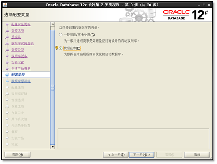The image size is (217, 164).
Task: Click heading text 选择要创建的数据库的类型
Action: (x=79, y=27)
